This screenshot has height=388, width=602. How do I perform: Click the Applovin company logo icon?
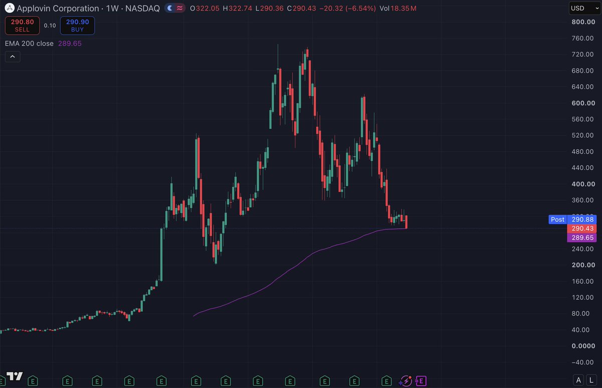pos(9,9)
